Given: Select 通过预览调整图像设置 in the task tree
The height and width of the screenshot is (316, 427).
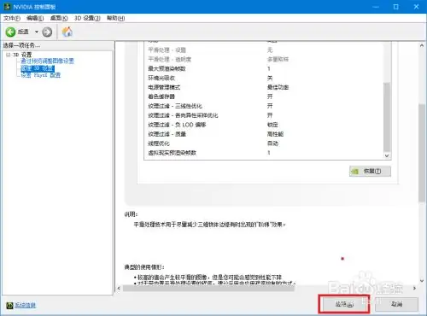Looking at the screenshot, I should click(47, 61).
